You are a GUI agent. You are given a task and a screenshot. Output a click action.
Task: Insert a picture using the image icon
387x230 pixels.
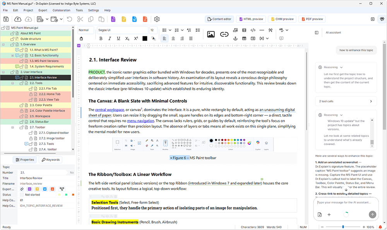coord(211,34)
